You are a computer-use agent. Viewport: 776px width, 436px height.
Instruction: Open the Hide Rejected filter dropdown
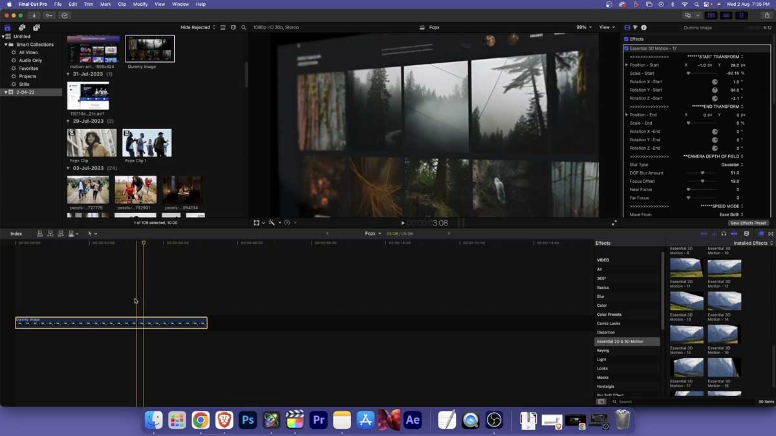tap(198, 28)
